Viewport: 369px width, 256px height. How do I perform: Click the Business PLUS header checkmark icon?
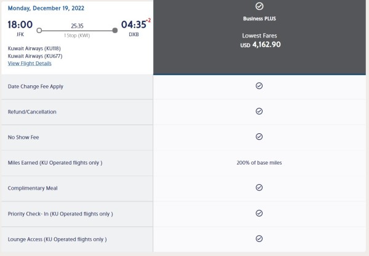coord(260,6)
